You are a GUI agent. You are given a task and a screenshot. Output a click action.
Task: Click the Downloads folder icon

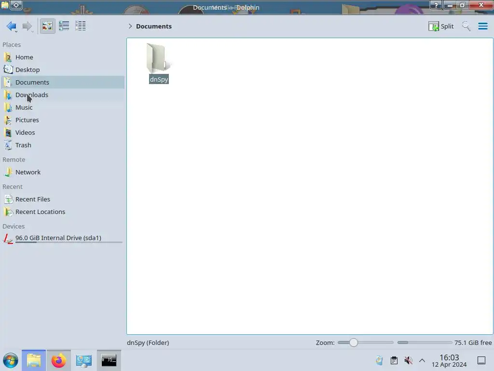tap(8, 95)
